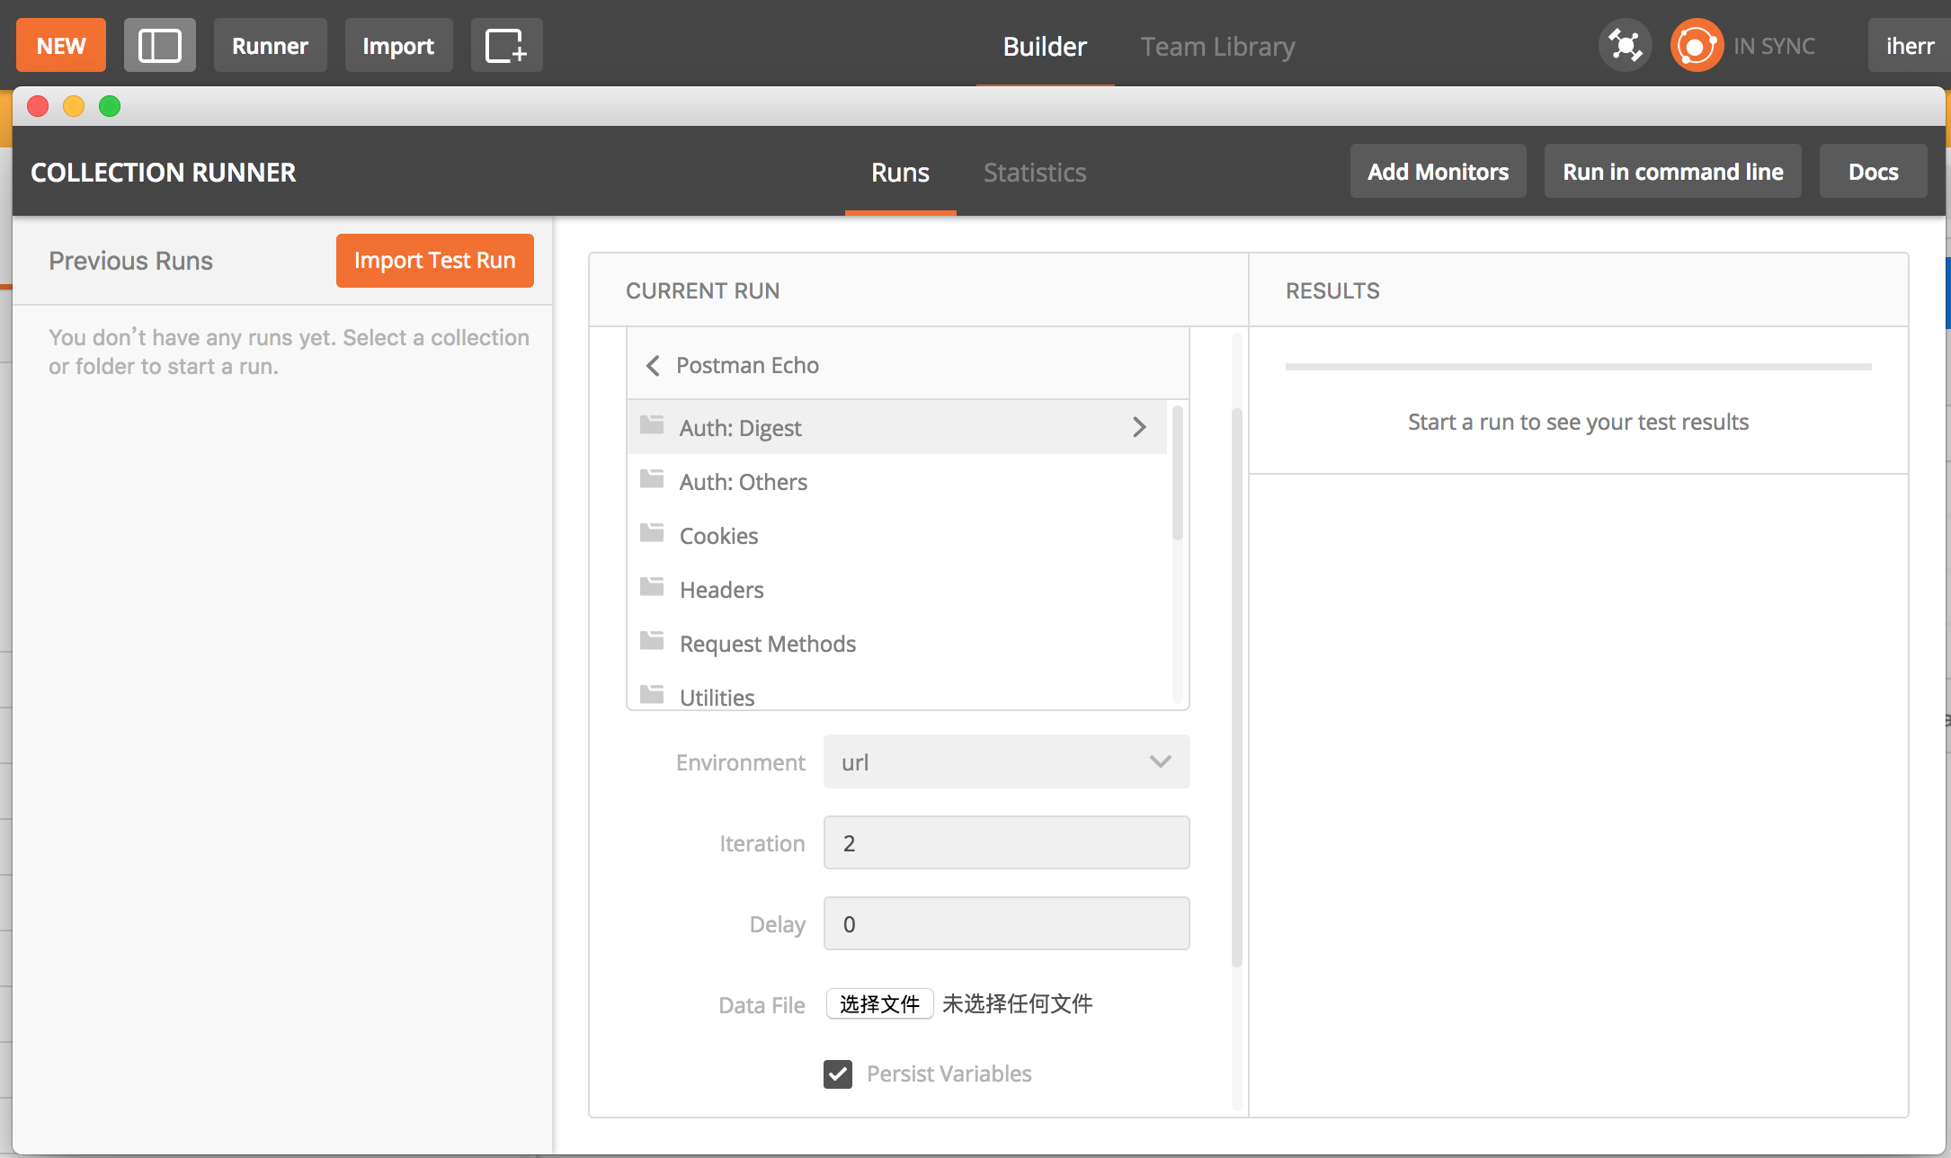
Task: Click the Import button in toolbar
Action: 398,45
